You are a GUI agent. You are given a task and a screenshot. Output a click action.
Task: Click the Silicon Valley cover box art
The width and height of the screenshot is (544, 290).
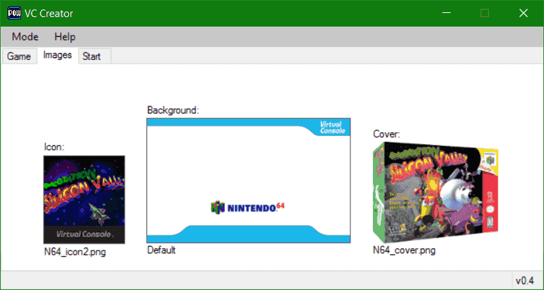436,192
